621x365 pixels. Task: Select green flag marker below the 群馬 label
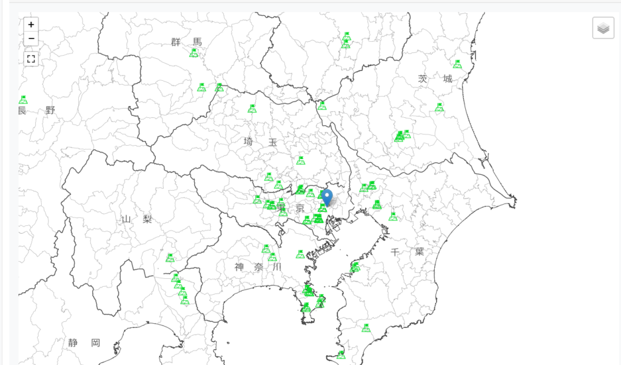194,53
